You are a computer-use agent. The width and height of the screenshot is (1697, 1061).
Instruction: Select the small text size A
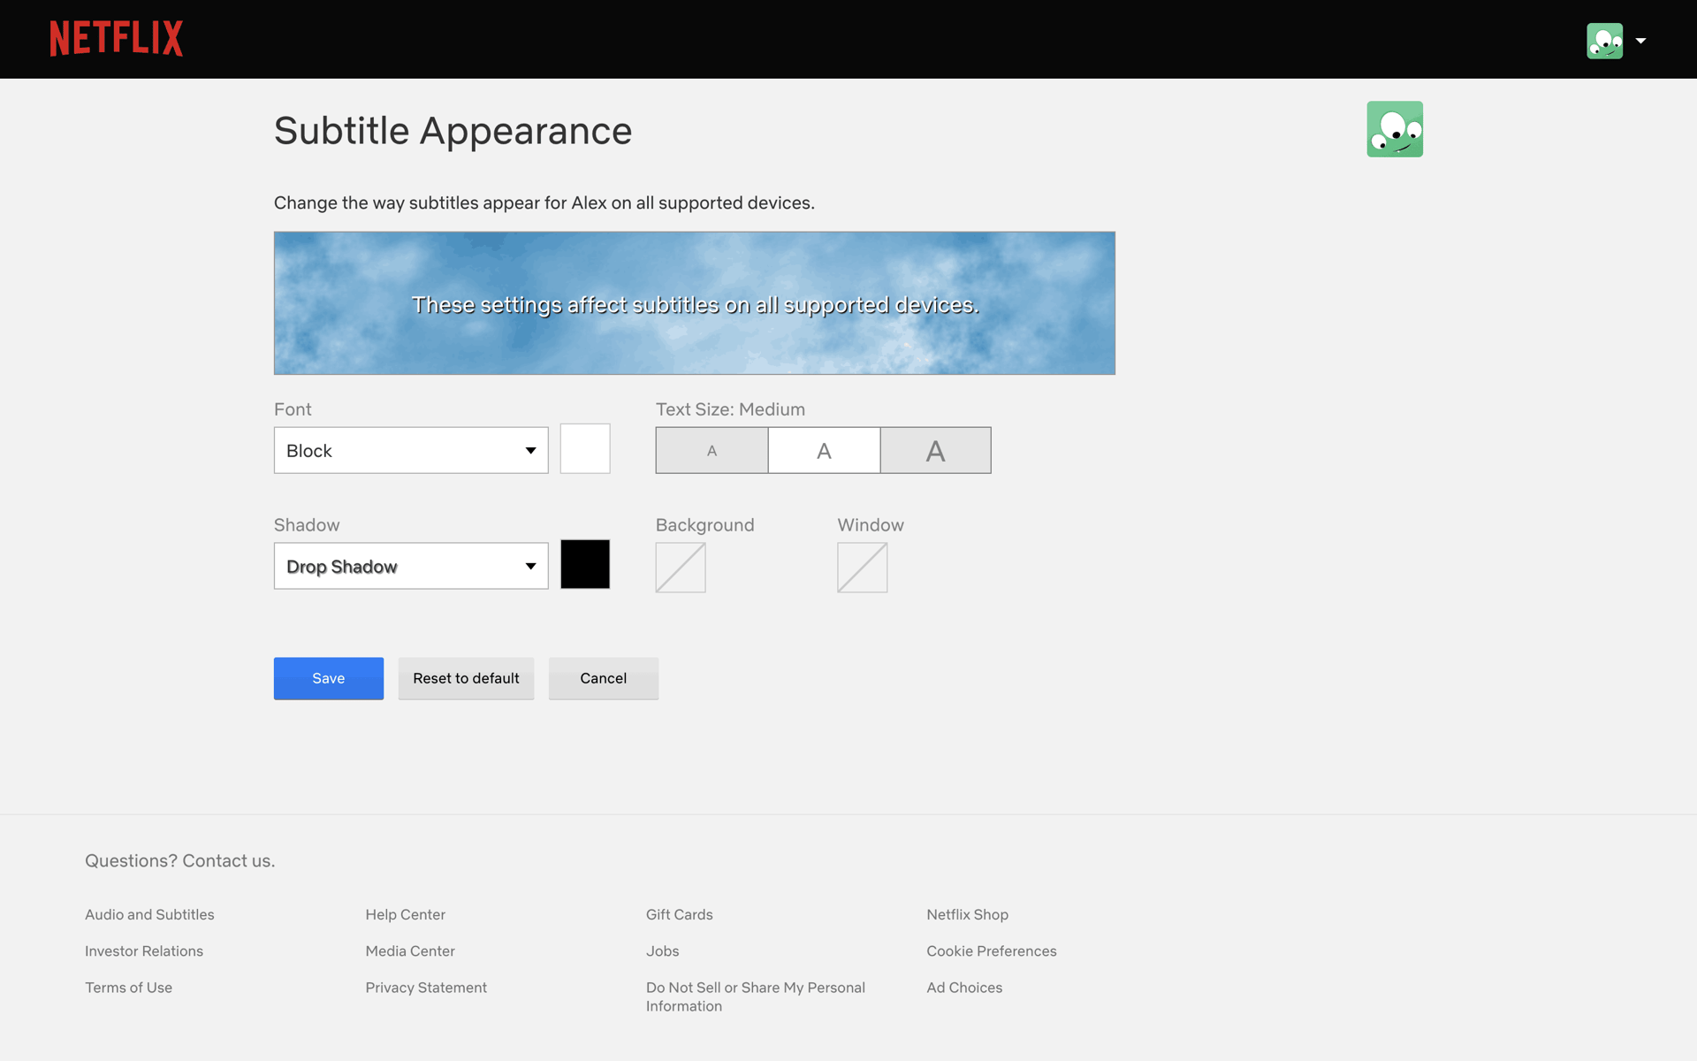point(712,450)
